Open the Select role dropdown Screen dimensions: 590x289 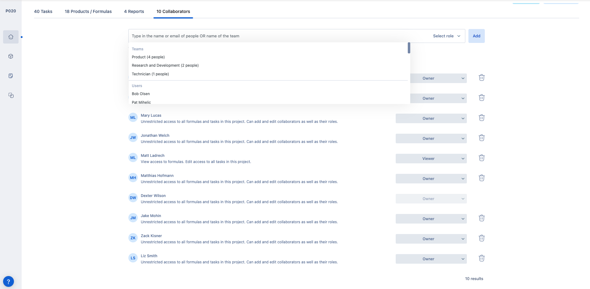446,36
